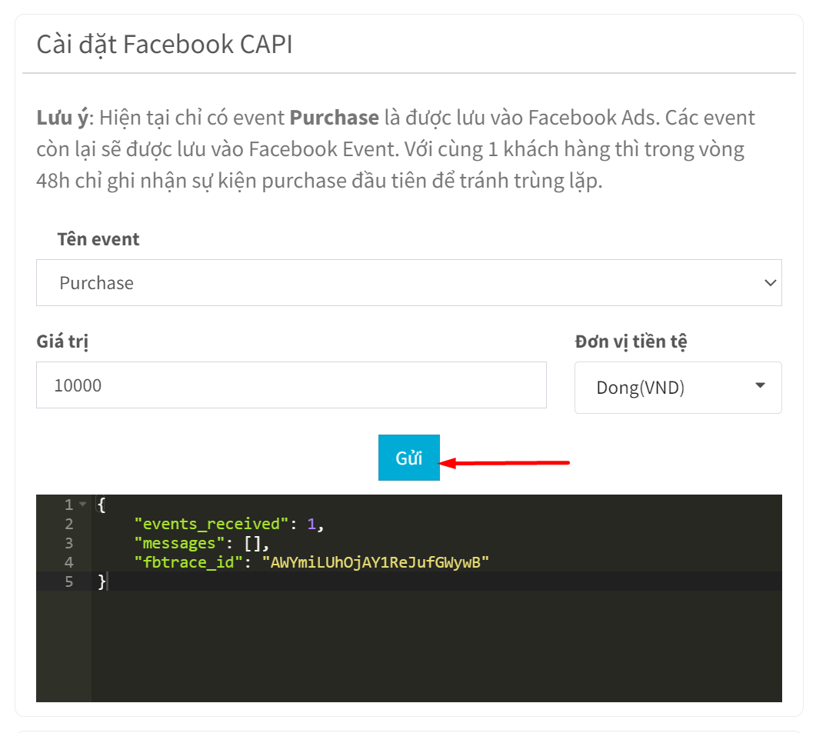The image size is (816, 733).
Task: Click the Cài đặt Facebook CAPI heading
Action: (x=165, y=45)
